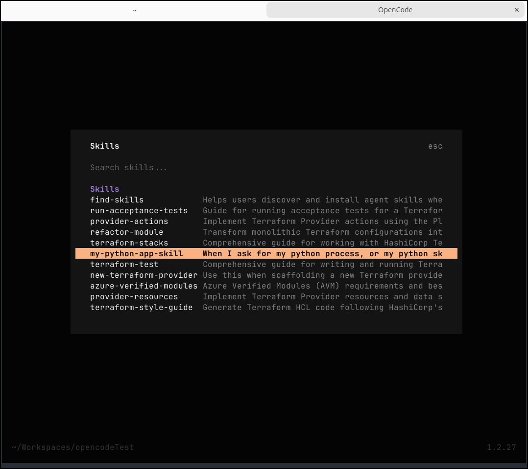Screen dimensions: 528x469
Task: Choose the provider-actions skill
Action: point(129,221)
